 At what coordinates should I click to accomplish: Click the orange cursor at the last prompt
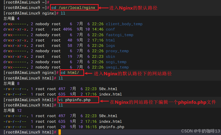tap(60, 132)
